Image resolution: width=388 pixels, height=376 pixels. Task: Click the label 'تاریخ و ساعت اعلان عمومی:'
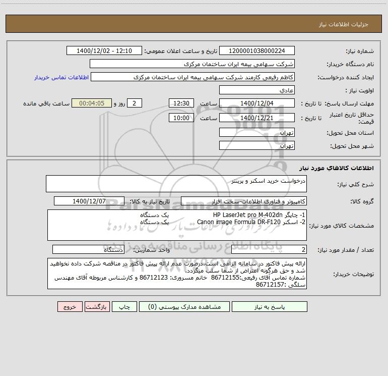click(180, 51)
